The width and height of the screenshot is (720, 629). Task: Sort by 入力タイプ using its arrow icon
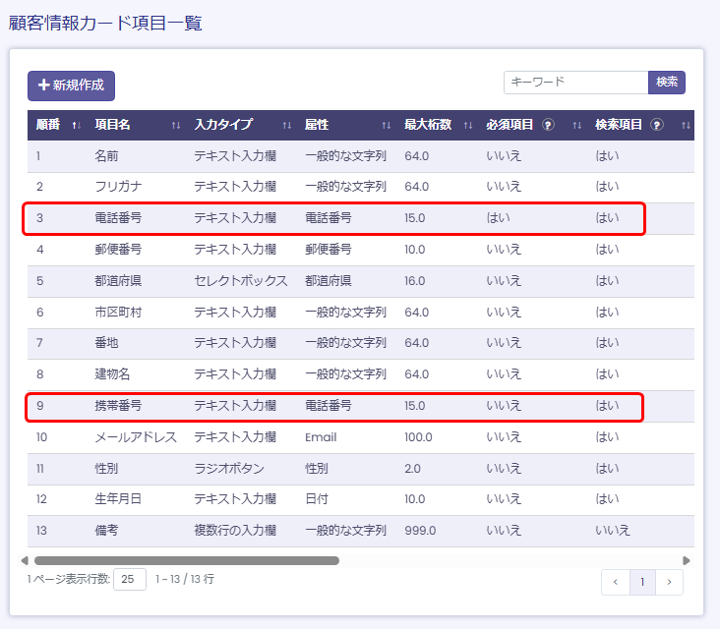click(287, 125)
